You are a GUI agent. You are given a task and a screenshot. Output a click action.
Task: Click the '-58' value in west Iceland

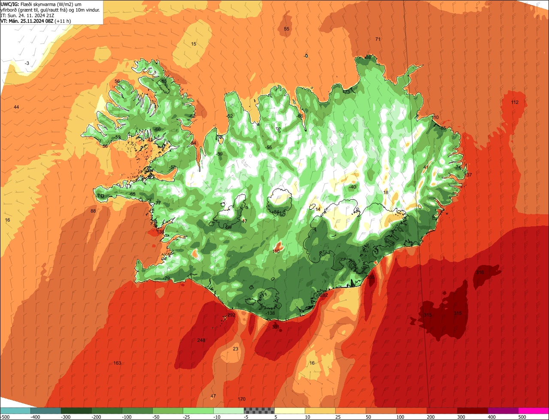pos(172,167)
